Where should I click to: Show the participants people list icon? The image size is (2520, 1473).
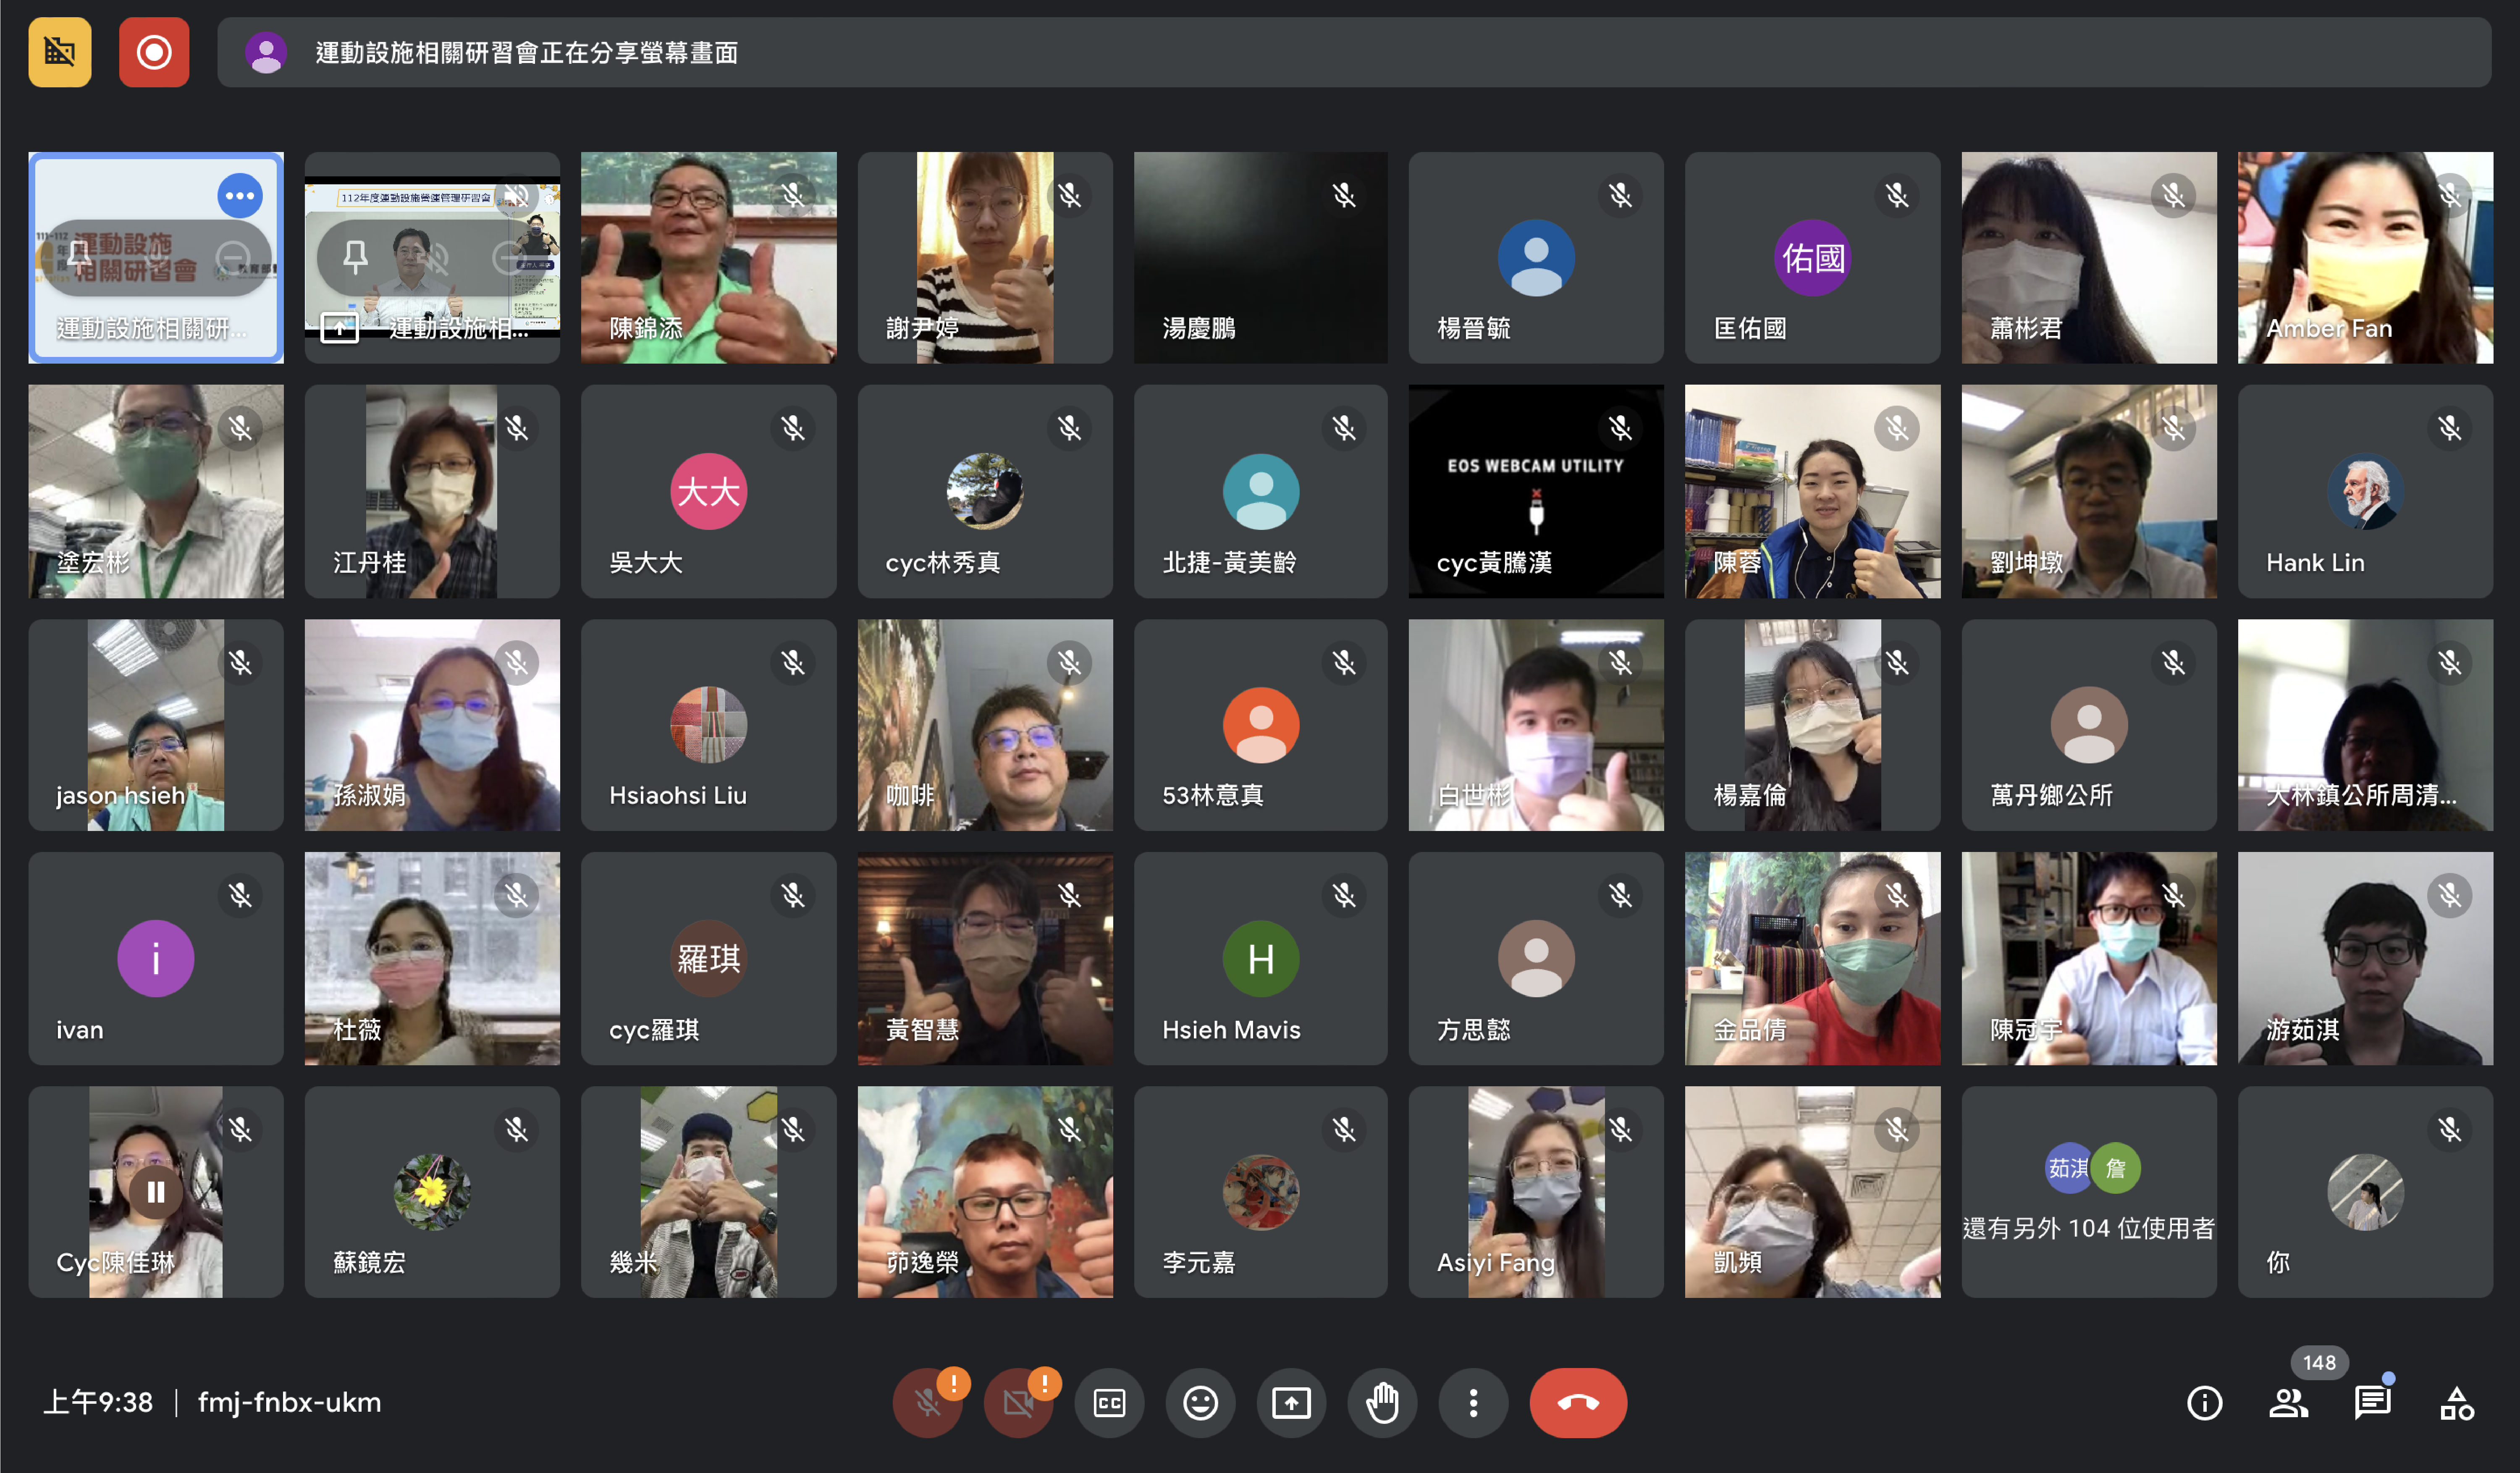2288,1402
